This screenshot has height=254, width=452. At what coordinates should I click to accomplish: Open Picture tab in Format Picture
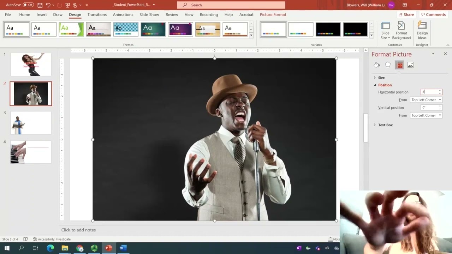[410, 65]
